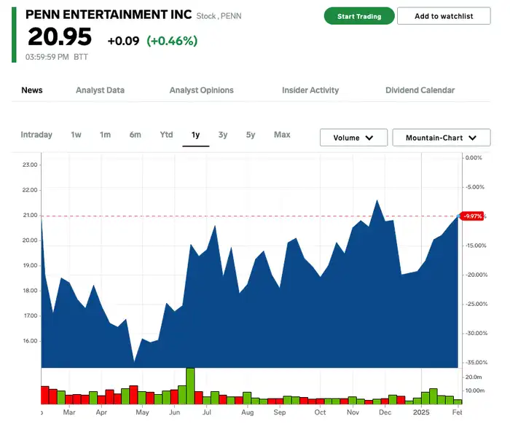510x424 pixels.
Task: Open the Dividend Calendar tab
Action: (420, 90)
